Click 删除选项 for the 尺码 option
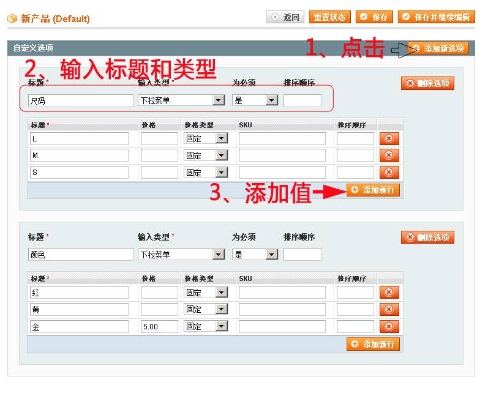The height and width of the screenshot is (393, 488). [x=427, y=83]
